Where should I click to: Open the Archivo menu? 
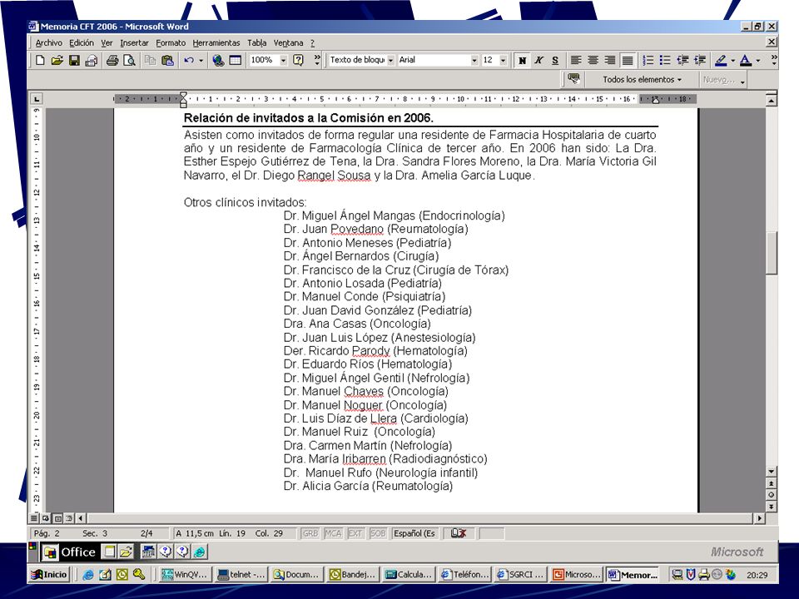pyautogui.click(x=49, y=42)
